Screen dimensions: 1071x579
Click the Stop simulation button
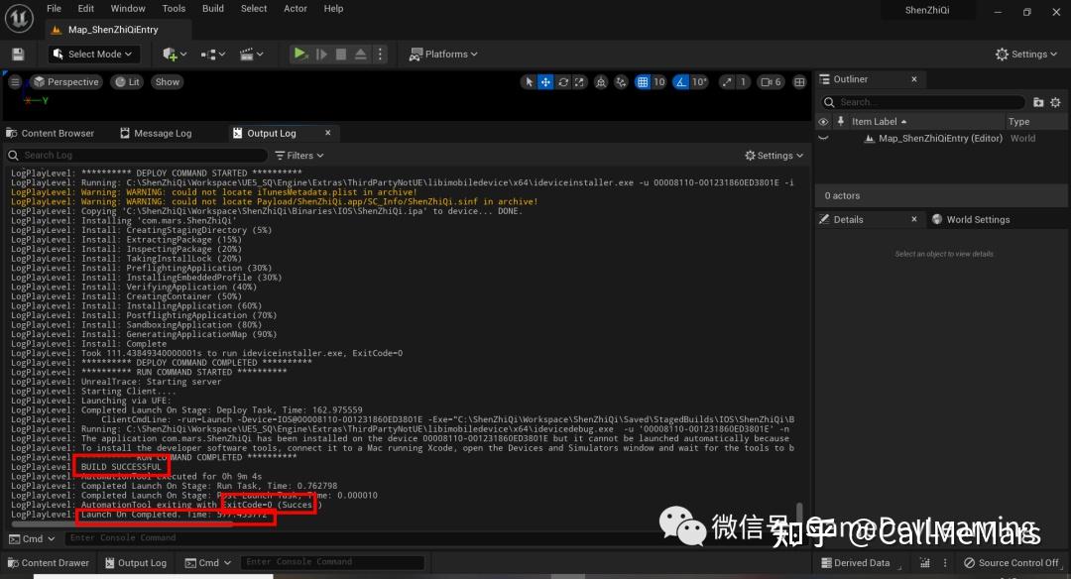click(x=341, y=54)
